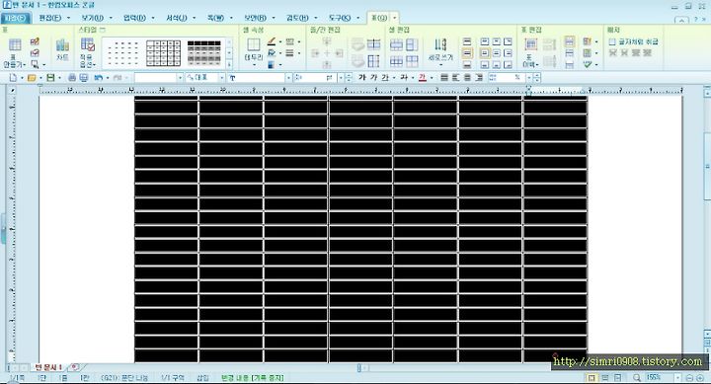This screenshot has height=384, width=711.
Task: Align cell content to top-left
Action: tap(485, 41)
